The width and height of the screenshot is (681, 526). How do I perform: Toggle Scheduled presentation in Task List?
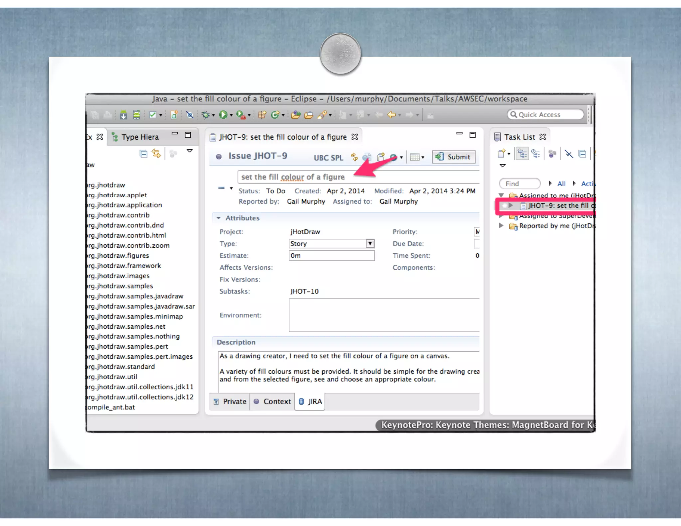pos(535,154)
